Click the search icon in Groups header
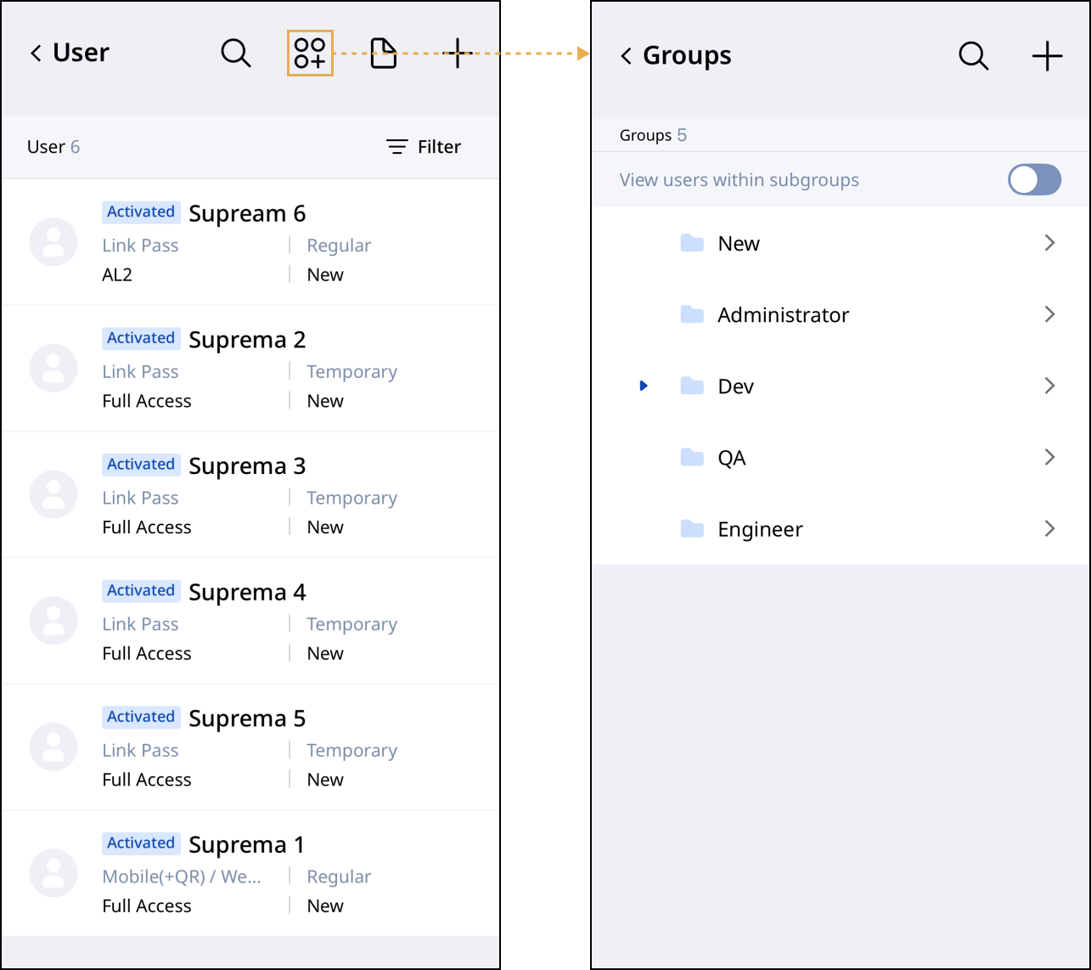This screenshot has height=970, width=1091. coord(973,56)
